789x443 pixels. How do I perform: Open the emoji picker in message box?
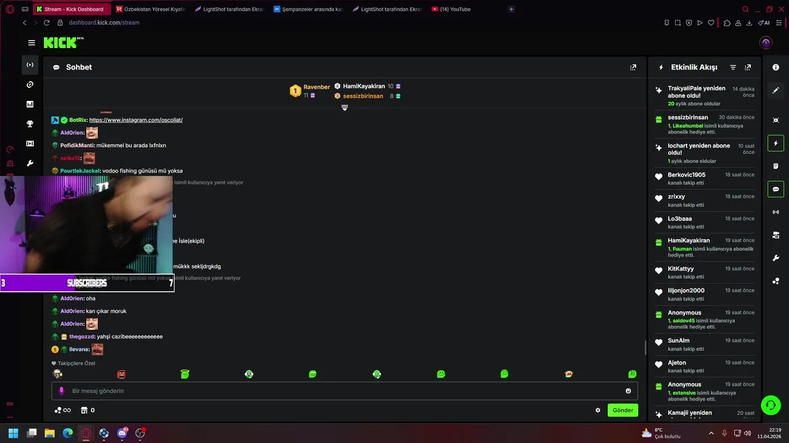628,391
